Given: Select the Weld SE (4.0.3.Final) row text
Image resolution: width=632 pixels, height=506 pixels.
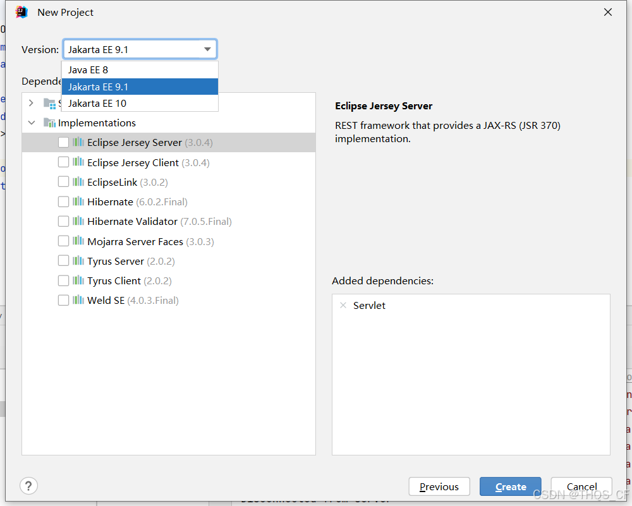Looking at the screenshot, I should (133, 301).
